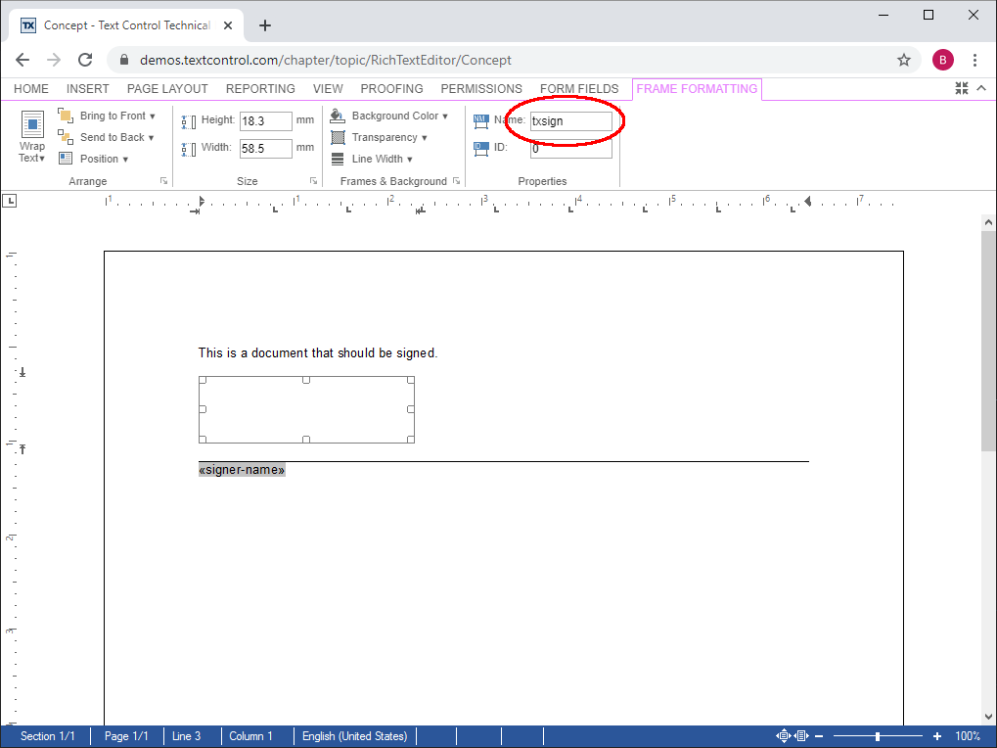
Task: Expand the Position dropdown arrow
Action: [125, 159]
